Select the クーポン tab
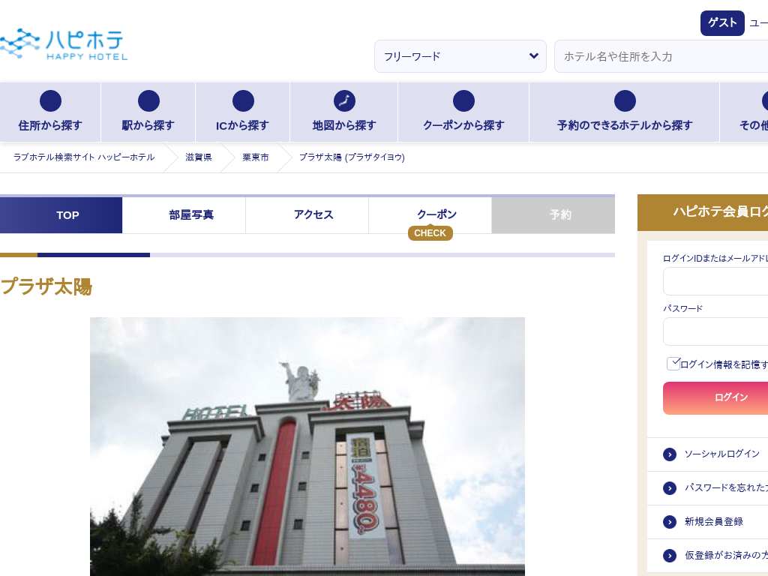This screenshot has height=576, width=768. coord(436,215)
